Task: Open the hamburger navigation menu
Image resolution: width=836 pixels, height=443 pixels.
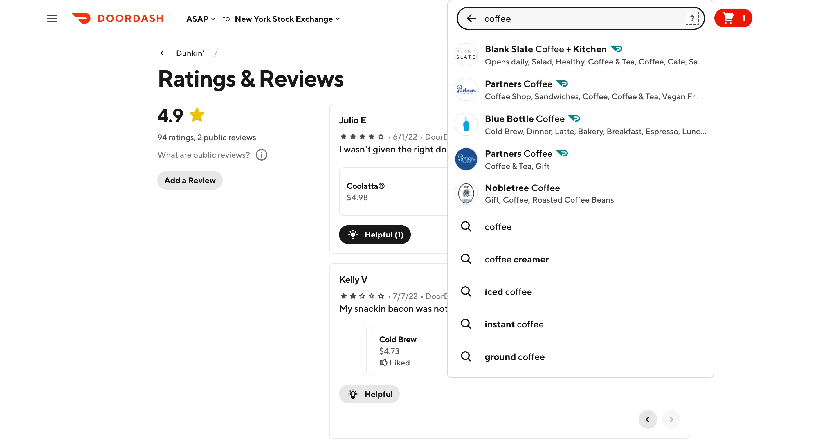Action: coord(52,19)
